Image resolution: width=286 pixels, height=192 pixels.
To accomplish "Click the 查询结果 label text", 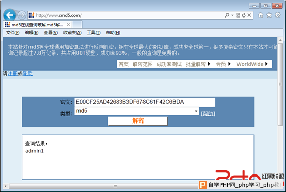I will pos(37,144).
